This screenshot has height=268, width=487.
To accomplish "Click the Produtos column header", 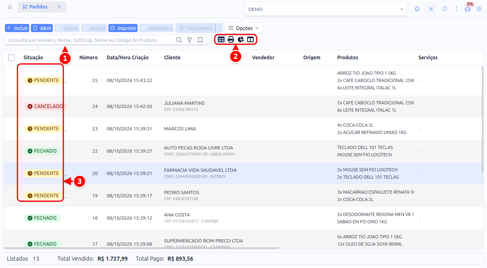I will pos(348,58).
